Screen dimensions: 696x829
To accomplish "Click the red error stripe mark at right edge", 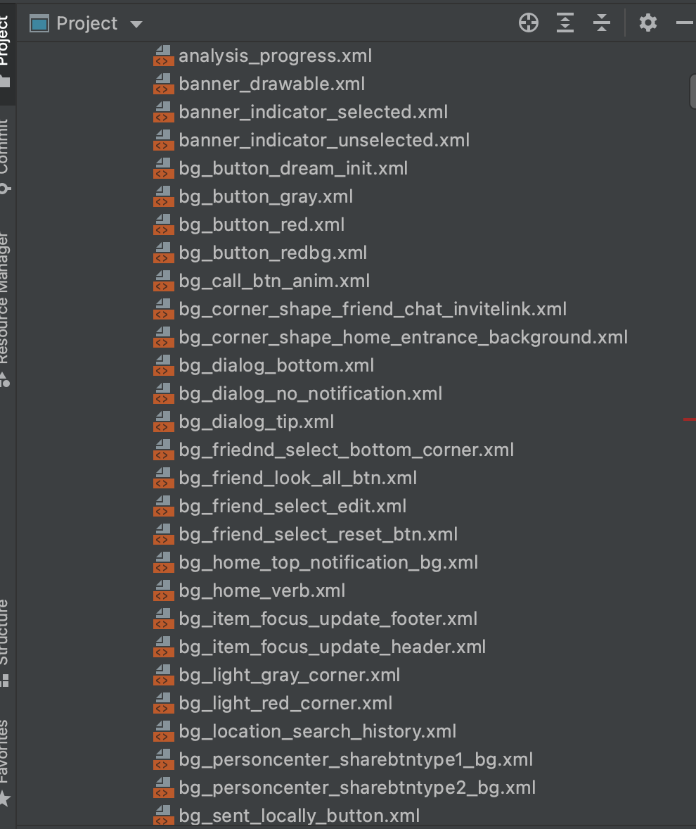I will [689, 419].
